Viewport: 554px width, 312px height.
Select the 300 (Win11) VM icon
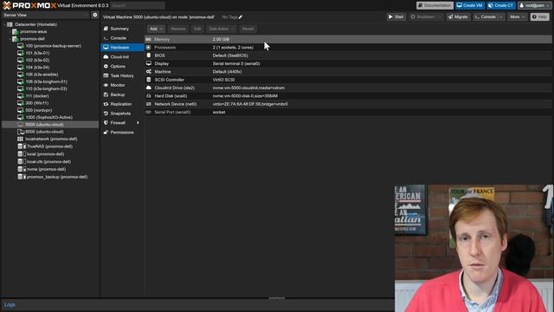[x=21, y=103]
